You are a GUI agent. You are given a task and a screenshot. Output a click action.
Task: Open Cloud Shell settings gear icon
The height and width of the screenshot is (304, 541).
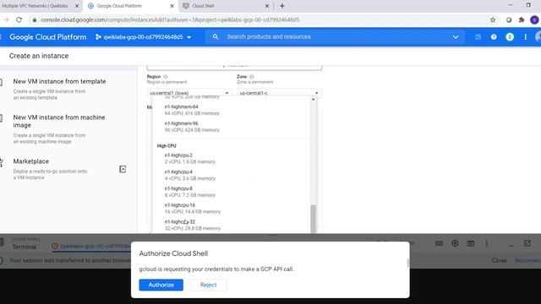tap(455, 244)
